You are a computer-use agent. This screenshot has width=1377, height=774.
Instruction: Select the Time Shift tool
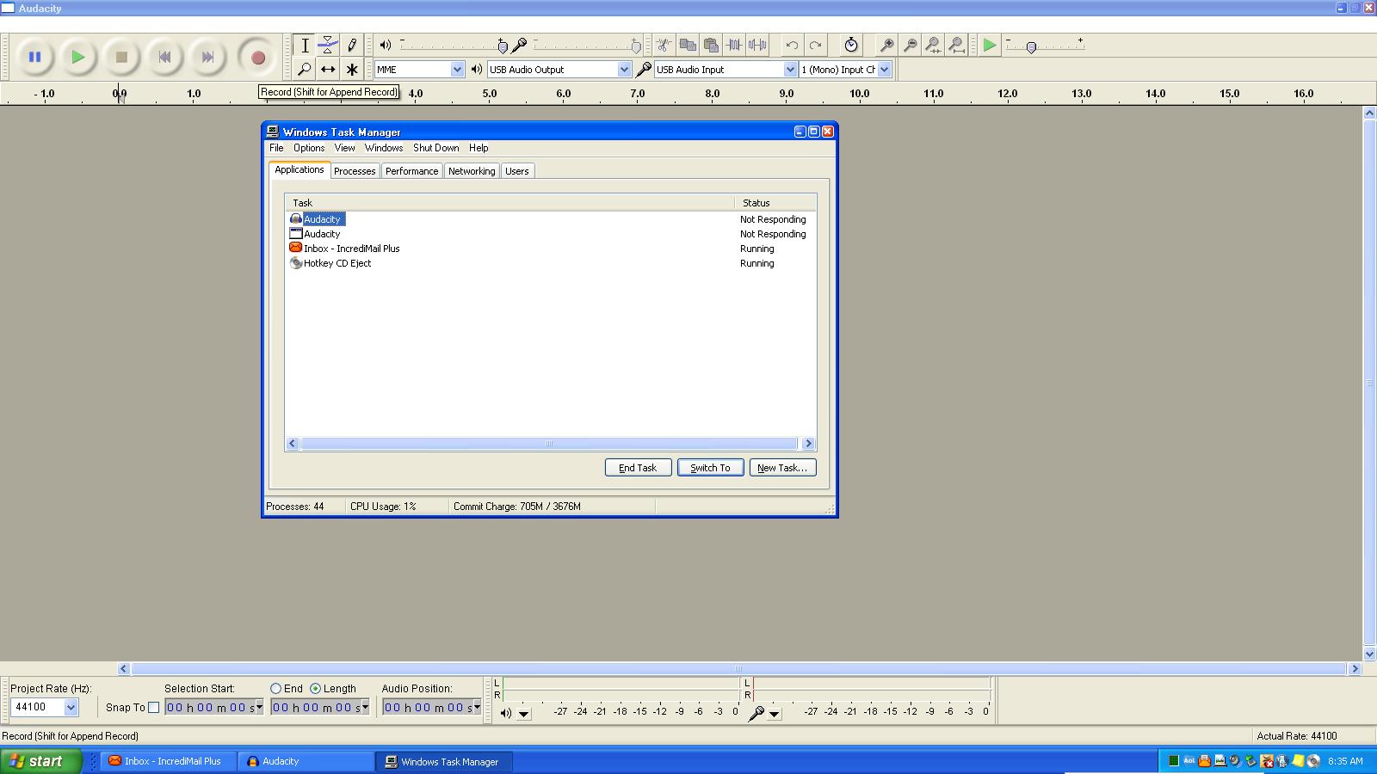coord(328,70)
